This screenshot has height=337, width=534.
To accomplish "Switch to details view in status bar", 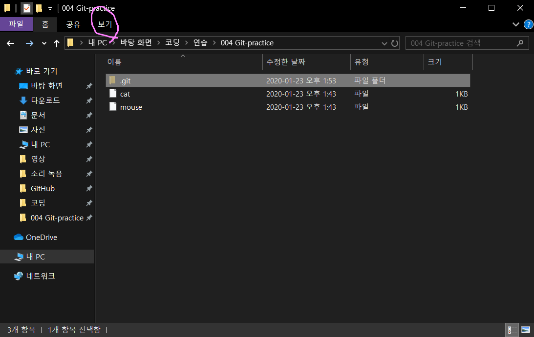I will click(x=512, y=330).
